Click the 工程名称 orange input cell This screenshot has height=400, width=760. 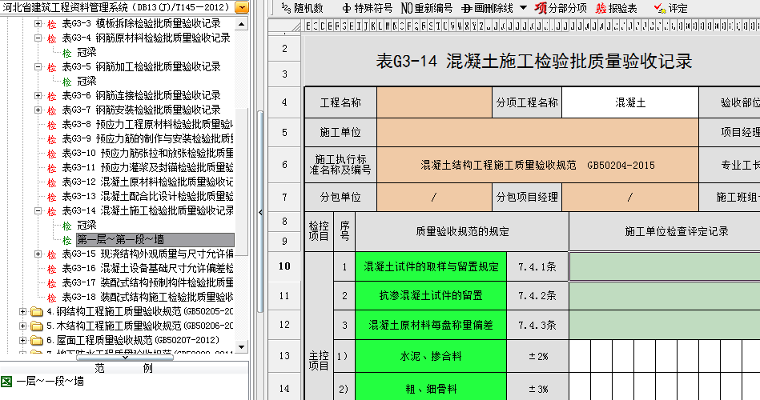pyautogui.click(x=433, y=103)
